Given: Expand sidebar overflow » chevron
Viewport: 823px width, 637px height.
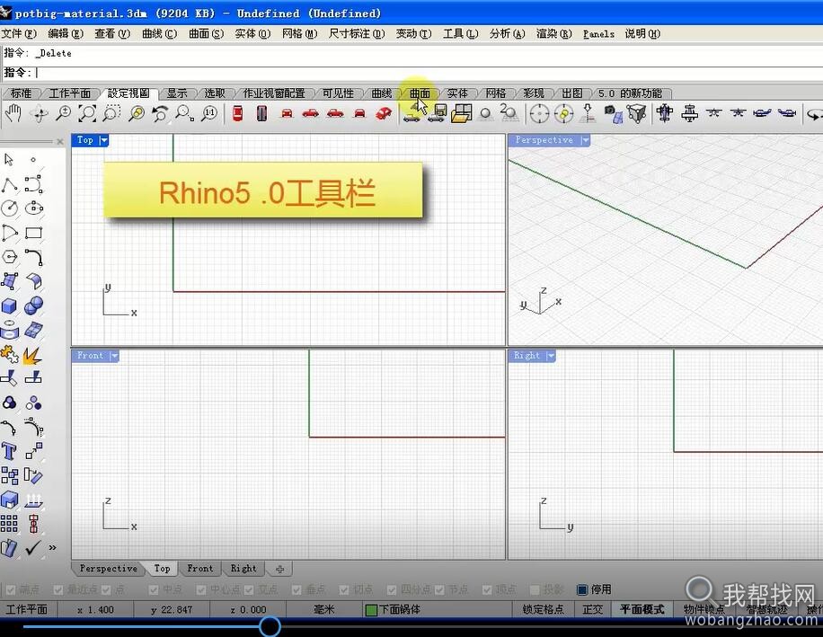Looking at the screenshot, I should [x=52, y=548].
